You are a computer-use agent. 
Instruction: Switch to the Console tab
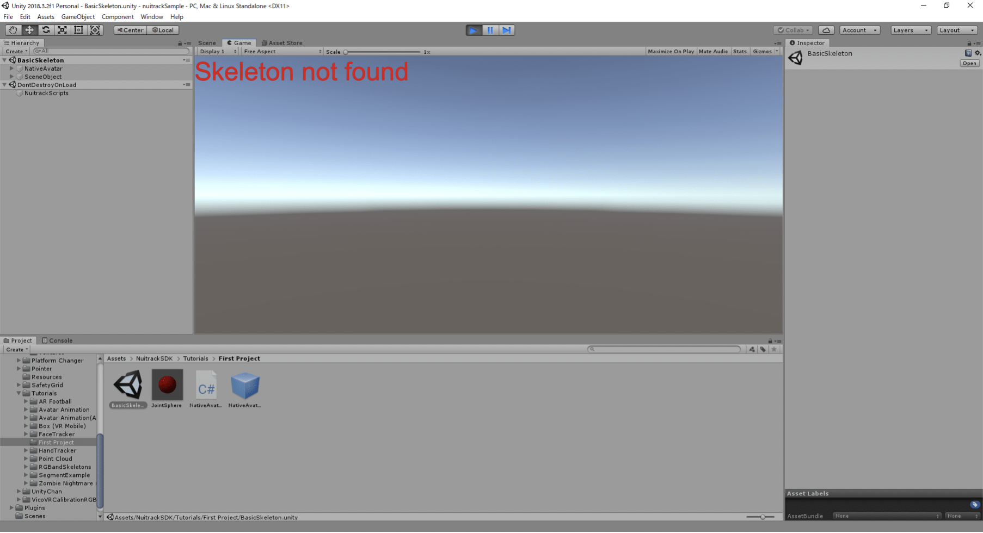[58, 341]
